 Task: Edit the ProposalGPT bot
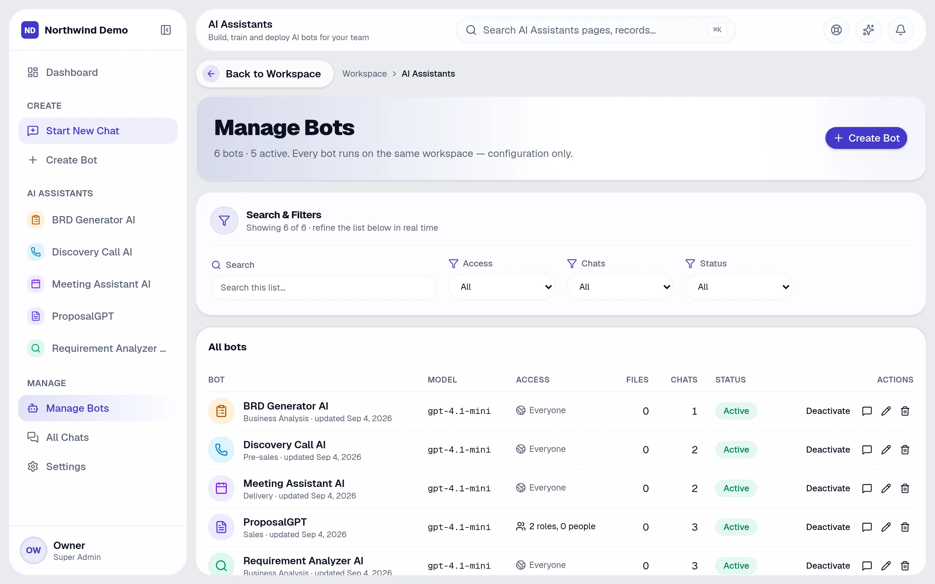pyautogui.click(x=886, y=527)
